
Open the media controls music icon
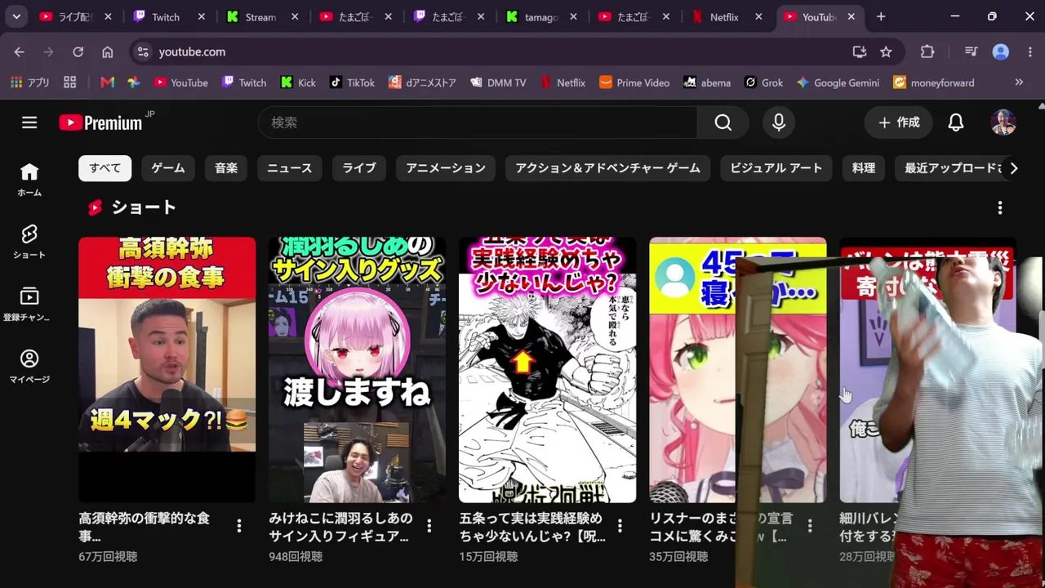(971, 51)
